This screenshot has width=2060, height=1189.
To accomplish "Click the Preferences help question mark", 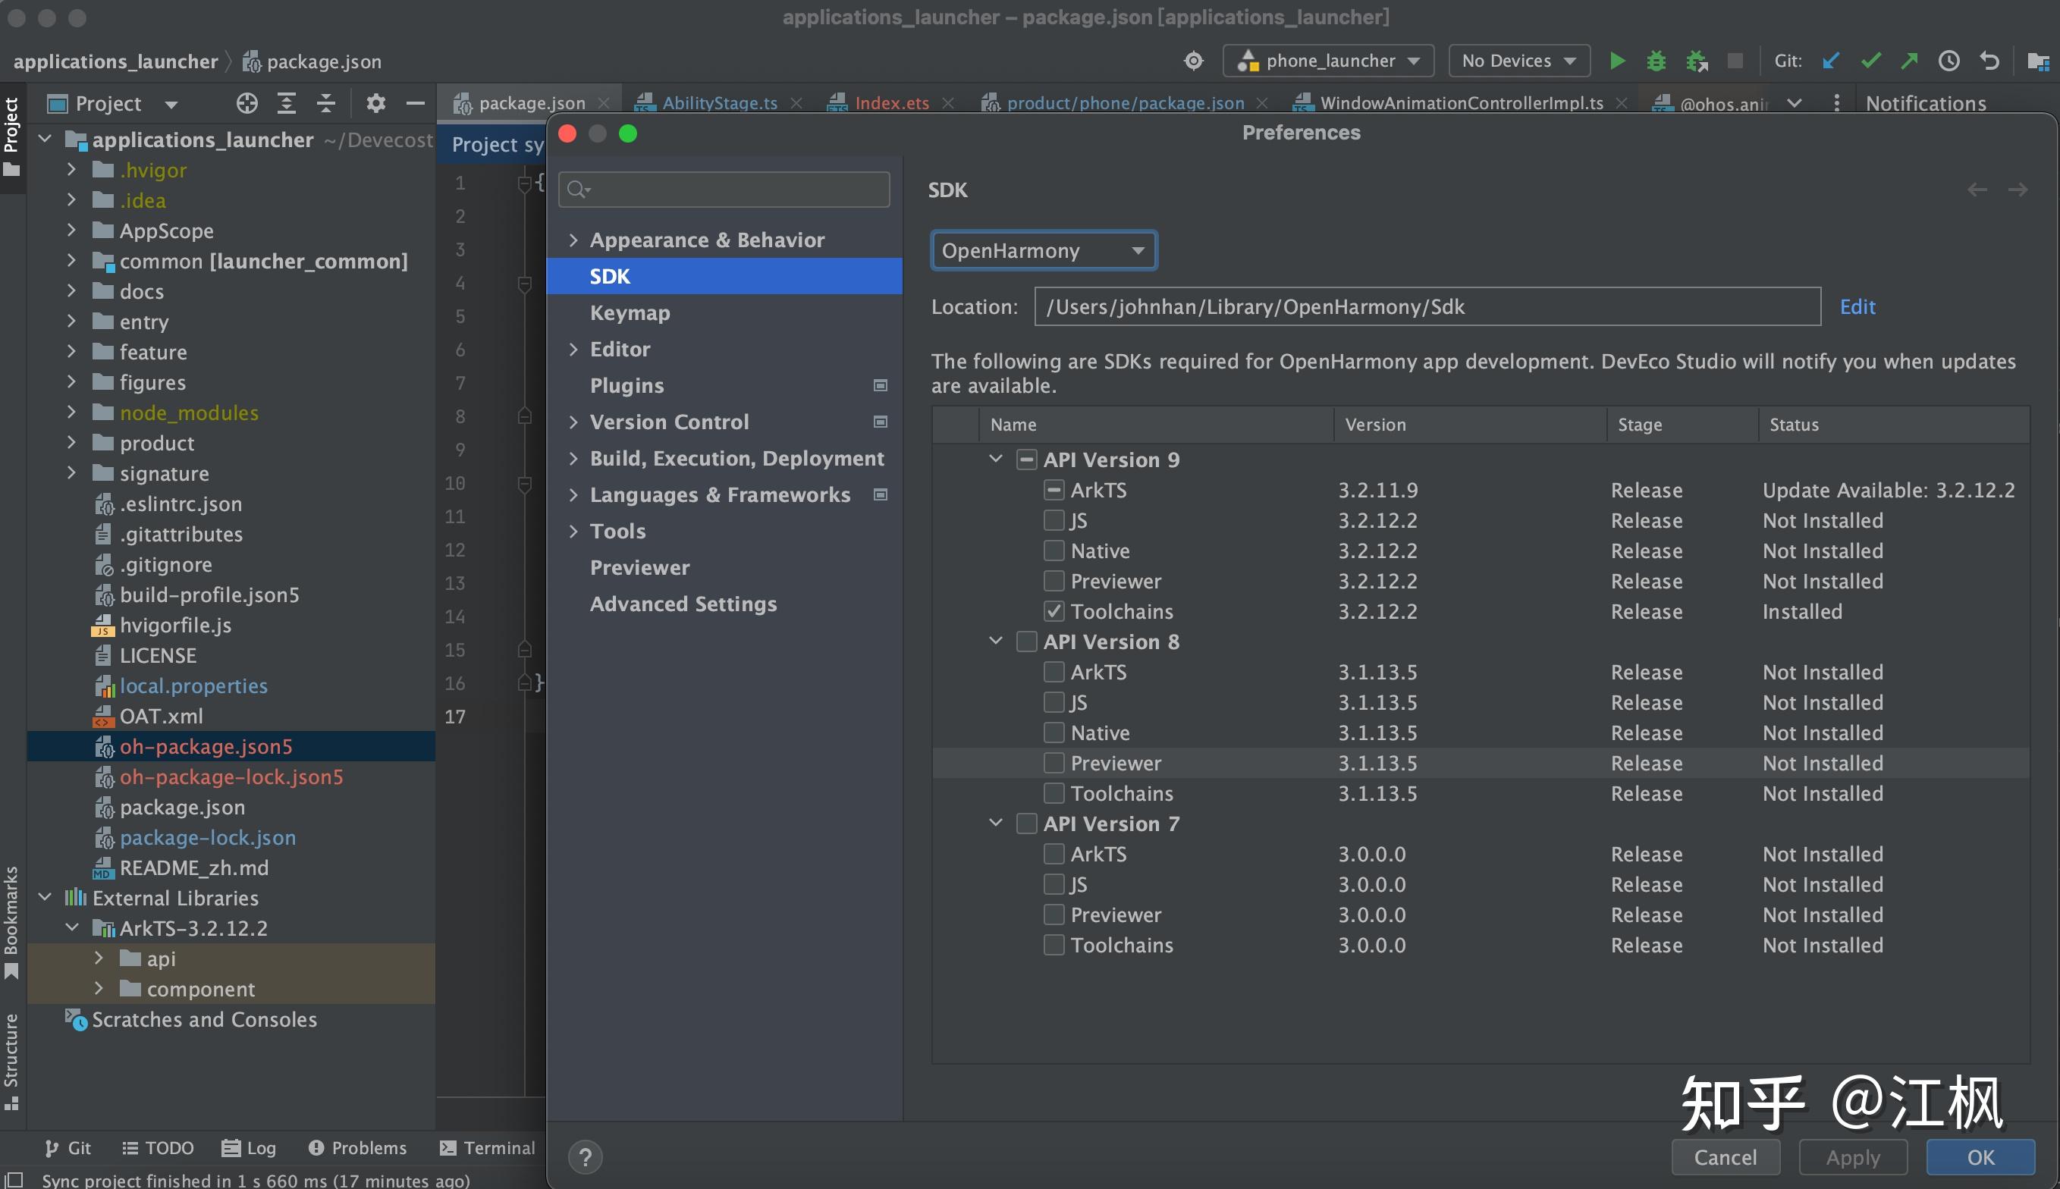I will 585,1156.
